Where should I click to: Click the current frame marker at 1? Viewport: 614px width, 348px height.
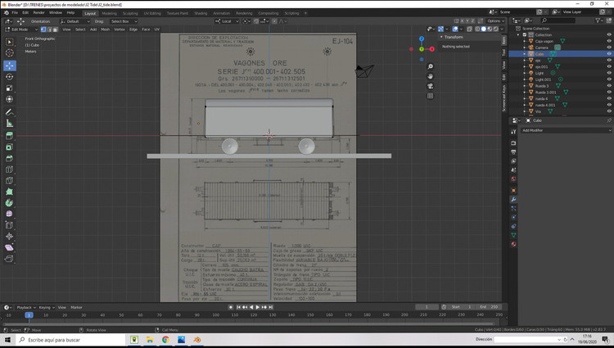point(29,314)
